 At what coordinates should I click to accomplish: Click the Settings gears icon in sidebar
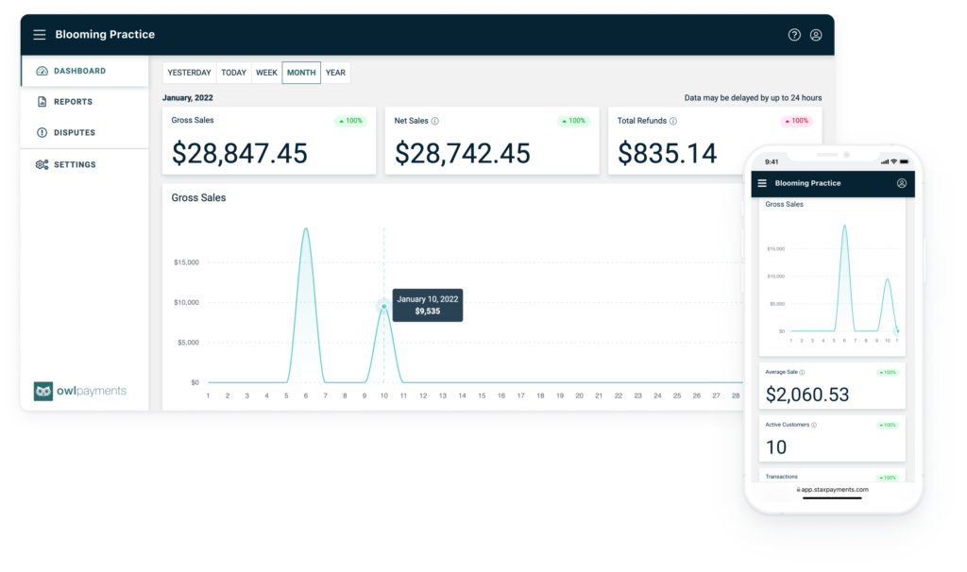[x=42, y=164]
